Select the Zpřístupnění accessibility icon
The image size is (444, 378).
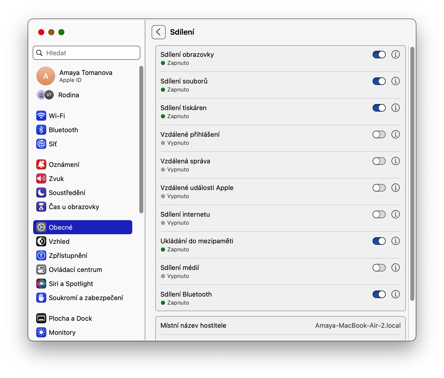click(41, 256)
